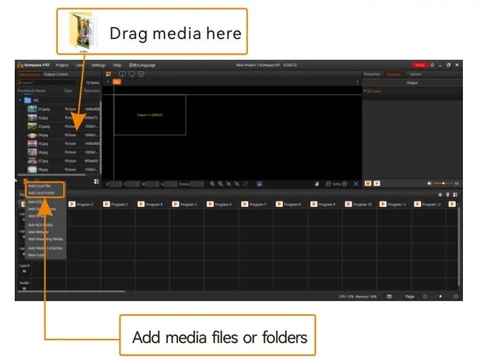This screenshot has height=362, width=483.
Task: Switch to the Update tab
Action: 415,75
